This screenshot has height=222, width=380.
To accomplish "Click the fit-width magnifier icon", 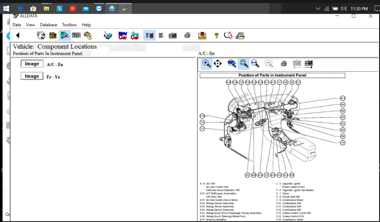I will (x=255, y=64).
